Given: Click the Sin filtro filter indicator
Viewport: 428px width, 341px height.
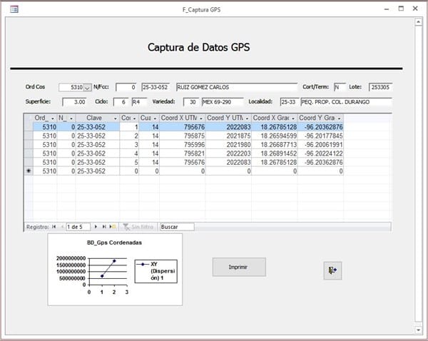Looking at the screenshot, I should click(x=138, y=227).
